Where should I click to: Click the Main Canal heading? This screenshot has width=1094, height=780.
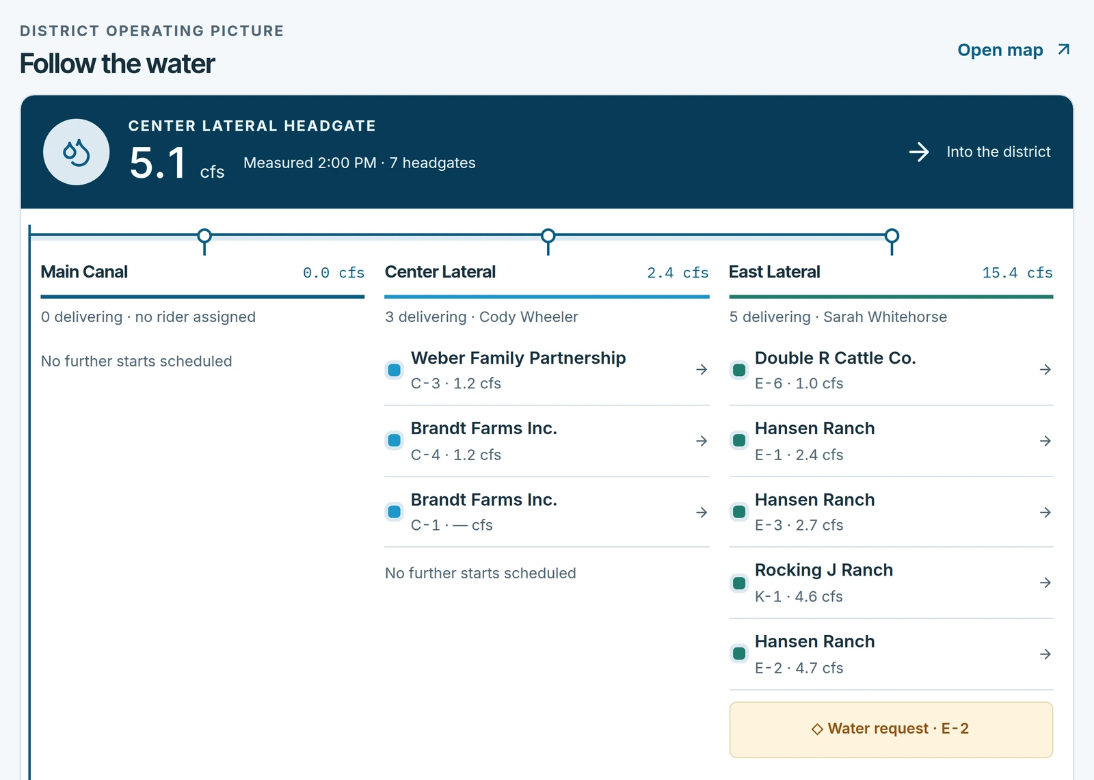point(84,272)
